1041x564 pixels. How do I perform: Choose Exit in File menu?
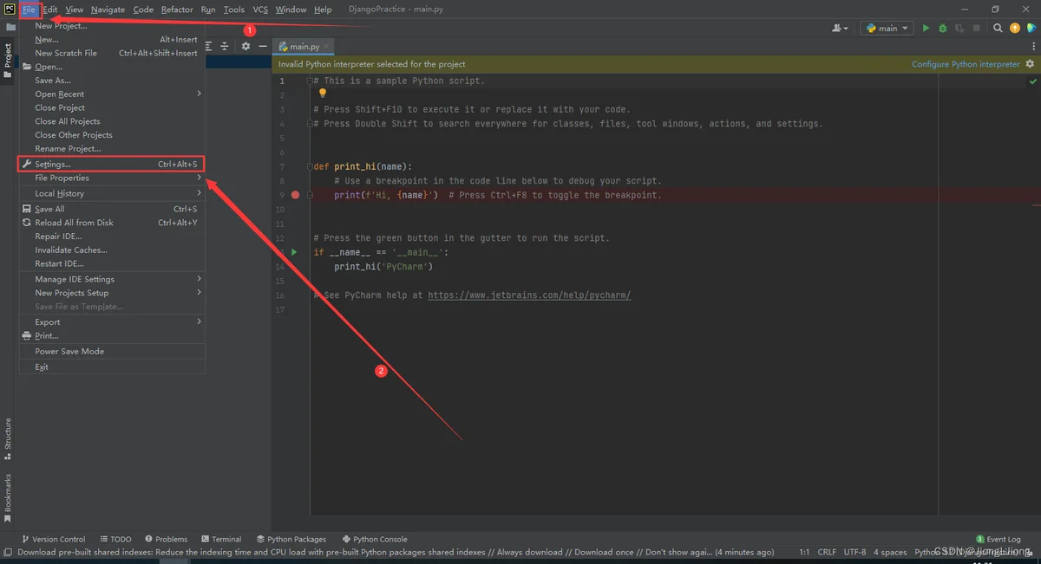[111, 367]
